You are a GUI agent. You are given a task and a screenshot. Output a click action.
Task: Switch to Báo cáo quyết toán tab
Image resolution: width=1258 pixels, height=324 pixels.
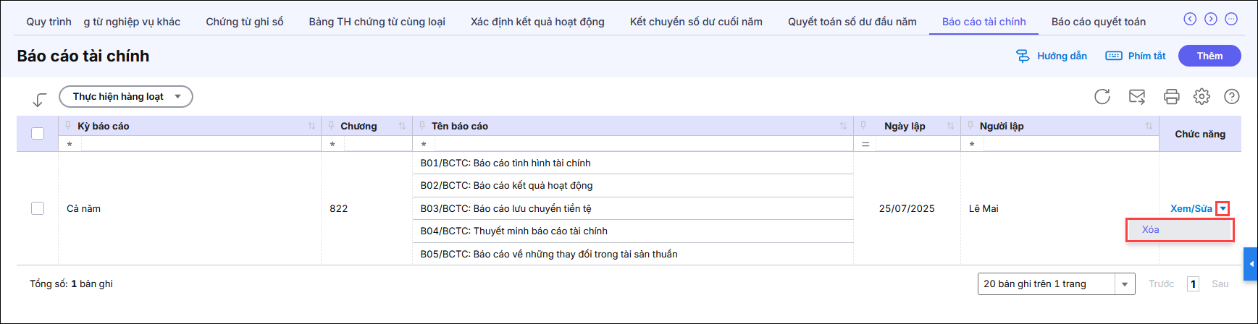coord(1098,22)
